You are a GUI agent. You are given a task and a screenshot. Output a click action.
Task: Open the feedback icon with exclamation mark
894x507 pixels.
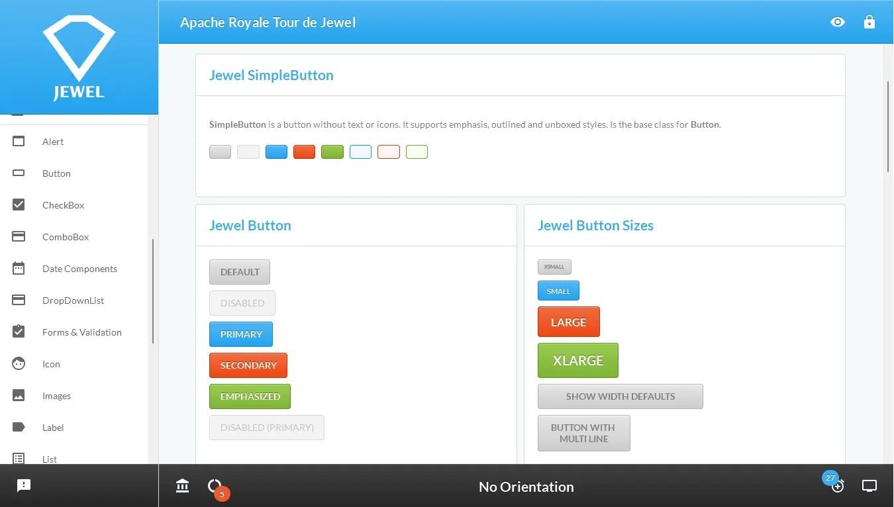(24, 486)
